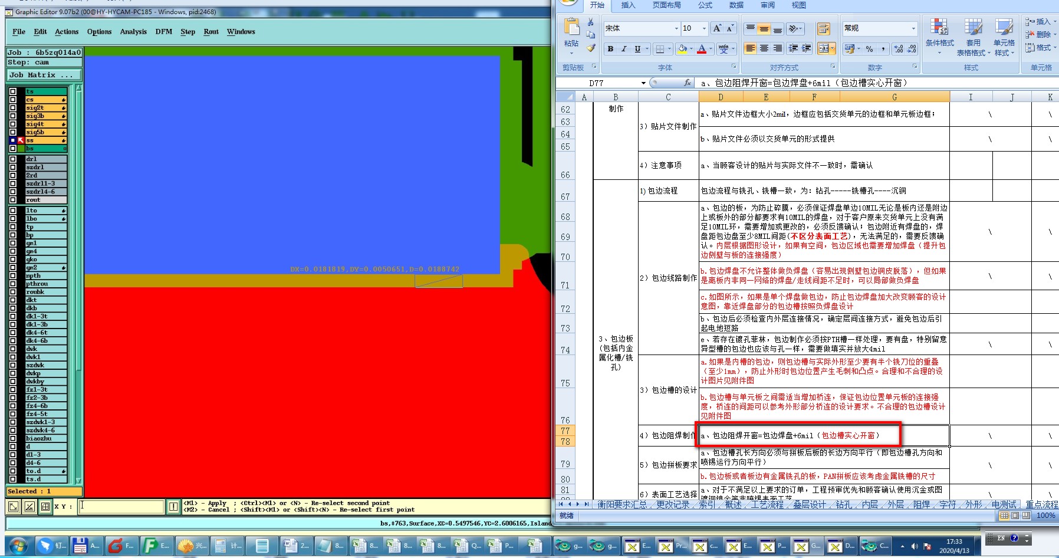Toggle Italic formatting
The height and width of the screenshot is (558, 1059).
click(624, 49)
